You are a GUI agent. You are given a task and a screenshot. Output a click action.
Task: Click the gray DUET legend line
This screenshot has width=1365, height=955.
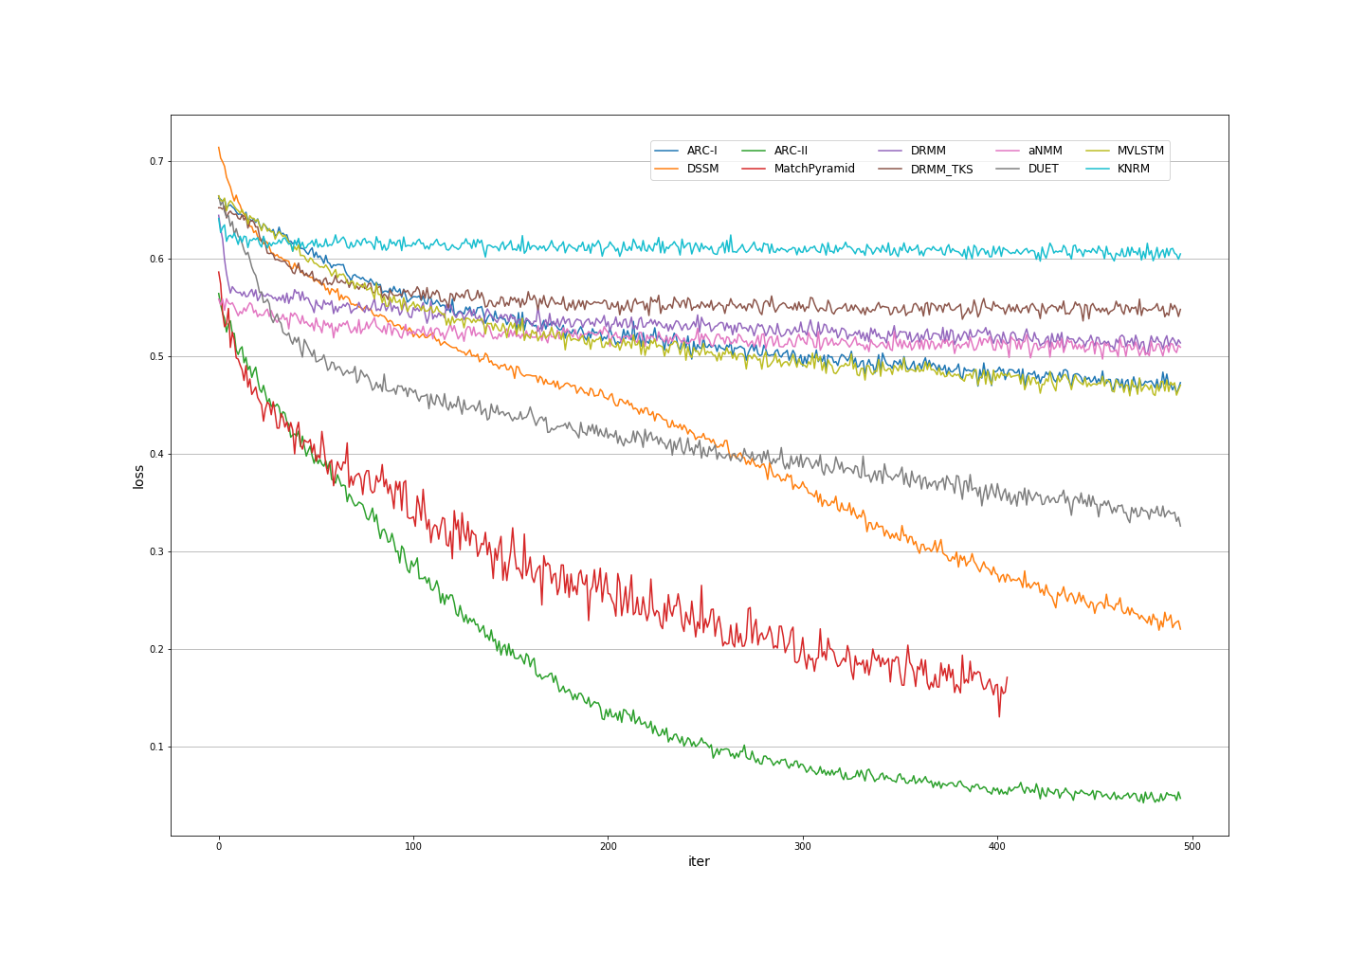tap(1009, 169)
